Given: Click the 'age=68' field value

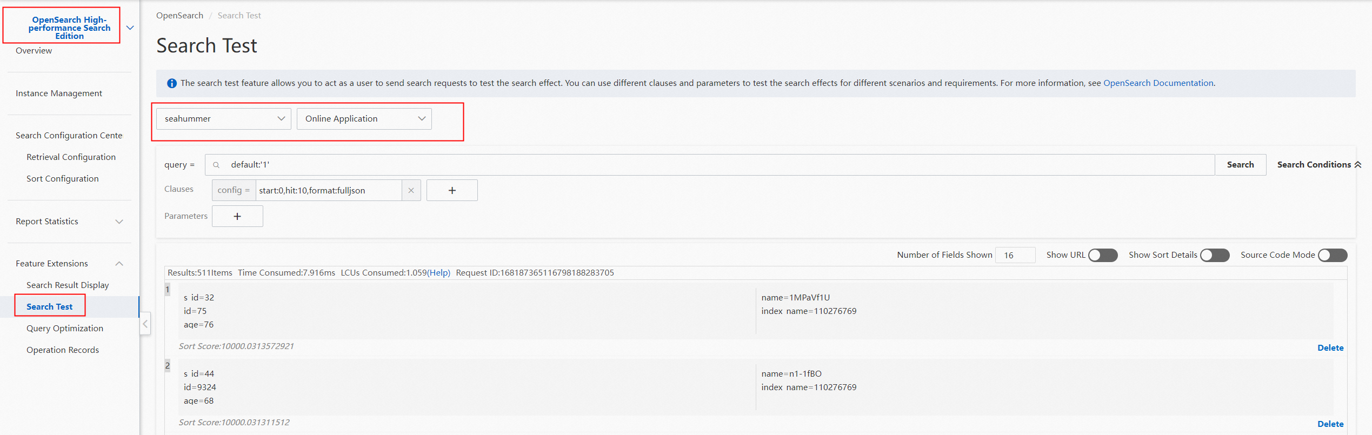Looking at the screenshot, I should (199, 401).
